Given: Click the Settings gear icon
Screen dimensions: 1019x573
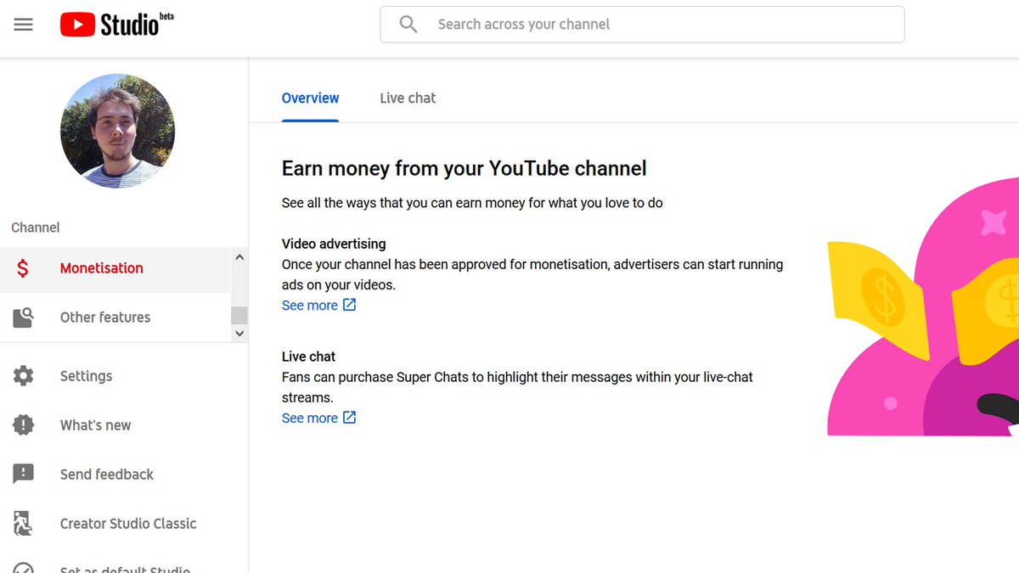Looking at the screenshot, I should 23,376.
